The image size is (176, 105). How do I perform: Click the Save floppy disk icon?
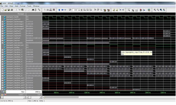[x=9, y=10]
